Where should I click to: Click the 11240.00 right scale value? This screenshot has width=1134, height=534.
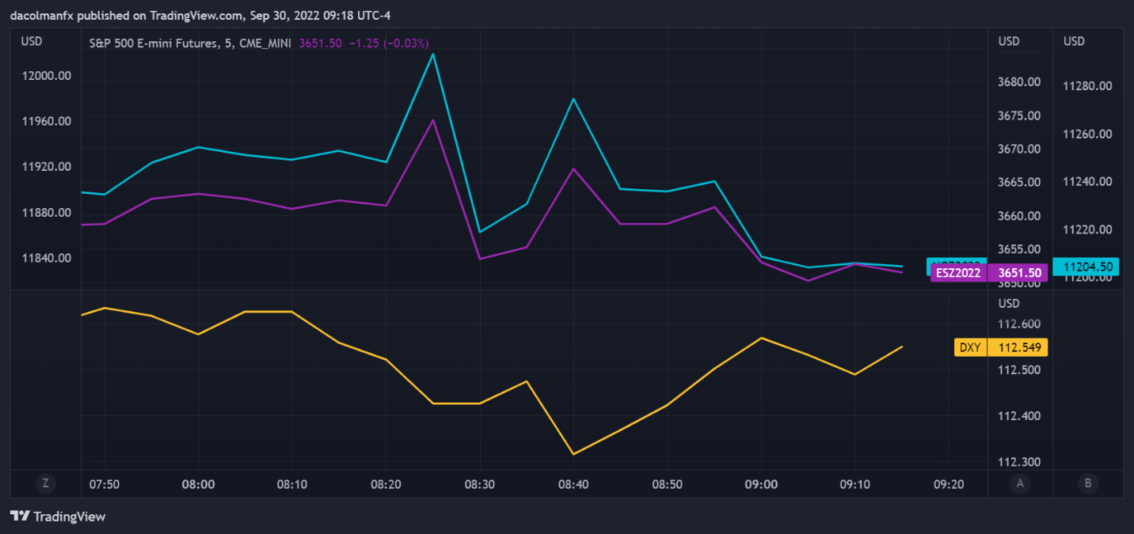(1088, 182)
